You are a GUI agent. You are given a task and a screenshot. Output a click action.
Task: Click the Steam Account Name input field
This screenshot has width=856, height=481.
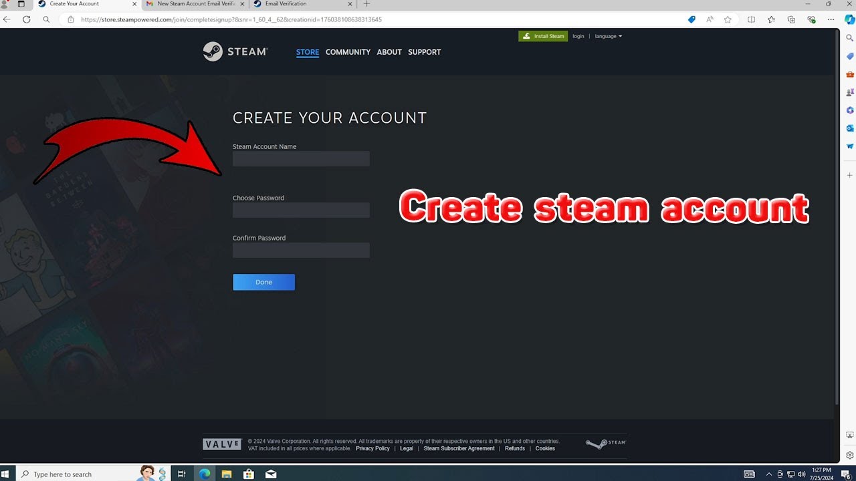tap(300, 158)
